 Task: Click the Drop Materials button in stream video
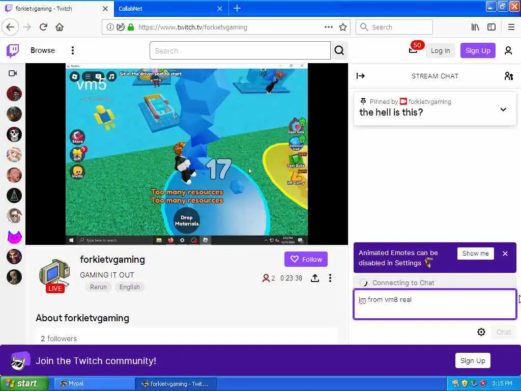(187, 220)
